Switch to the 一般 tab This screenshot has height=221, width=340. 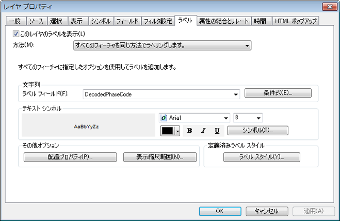click(x=15, y=21)
